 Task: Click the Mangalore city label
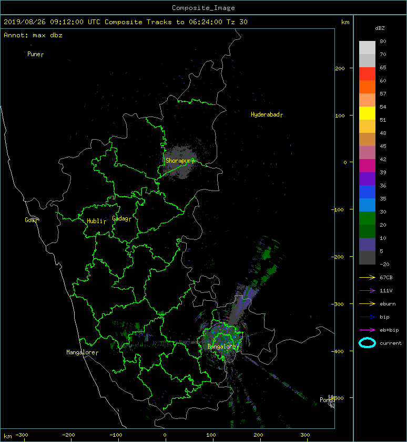pyautogui.click(x=81, y=352)
